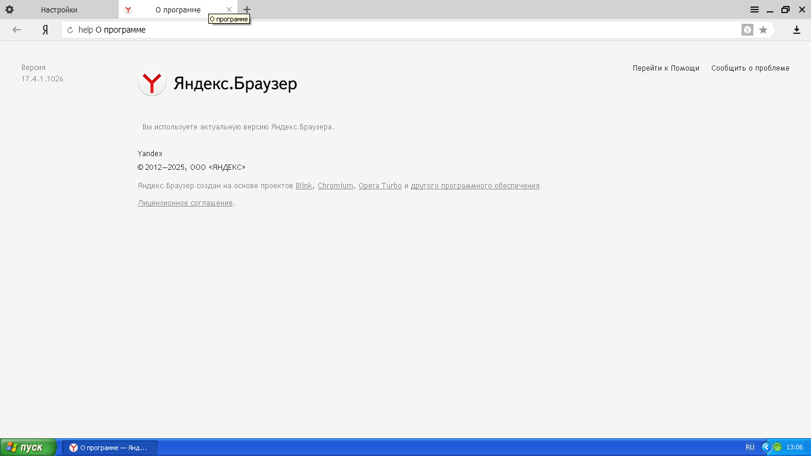Click the RU language indicator

coord(750,447)
